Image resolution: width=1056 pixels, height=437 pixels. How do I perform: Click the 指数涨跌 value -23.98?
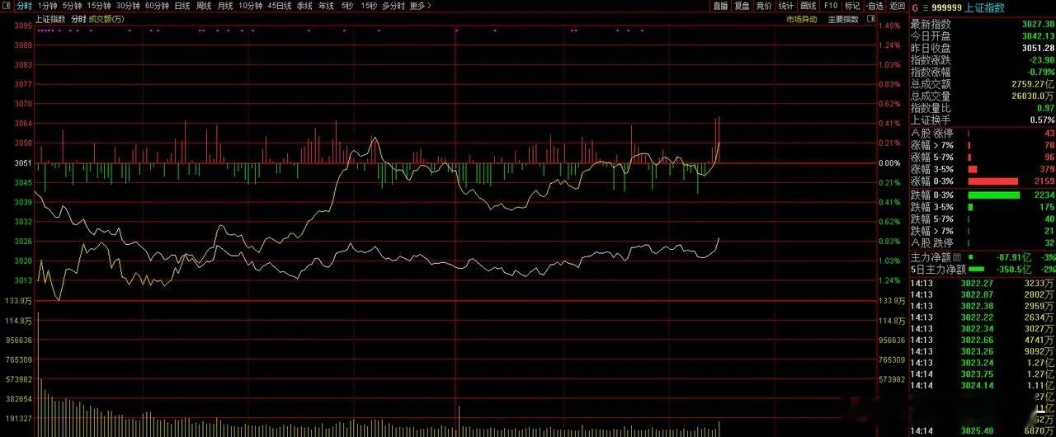coord(1040,60)
